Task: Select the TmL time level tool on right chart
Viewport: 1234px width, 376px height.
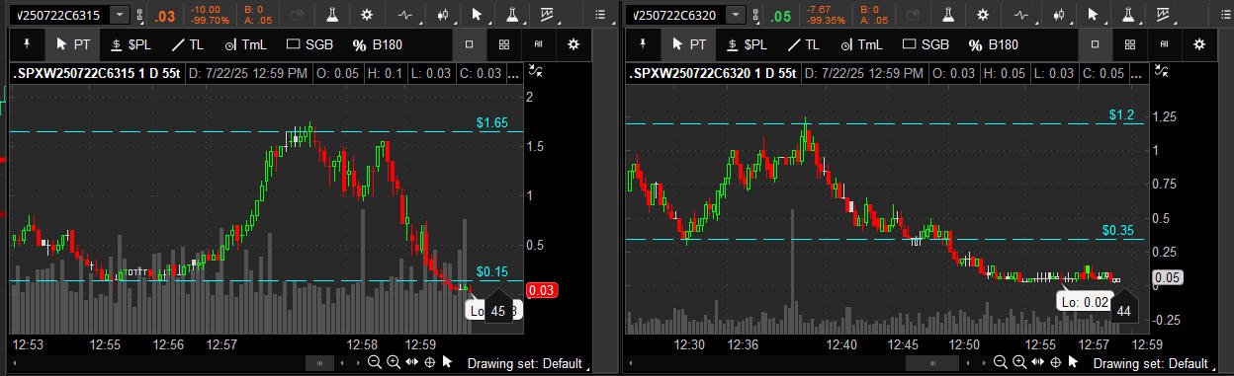Action: (858, 44)
